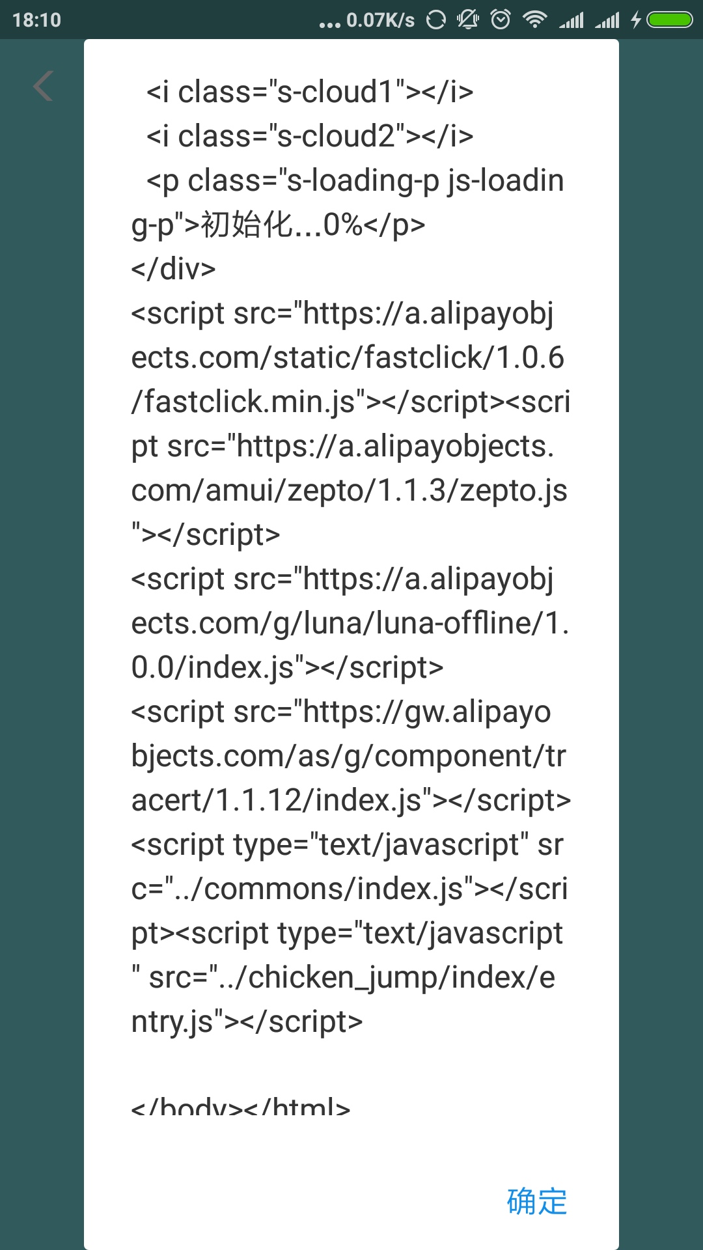Image resolution: width=703 pixels, height=1250 pixels.
Task: Click the s-cloud2 class text line
Action: (310, 136)
